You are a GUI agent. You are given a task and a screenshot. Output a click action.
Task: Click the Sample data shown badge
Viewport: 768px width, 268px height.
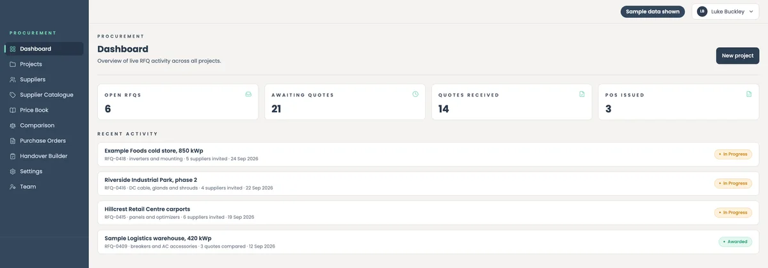pos(653,11)
